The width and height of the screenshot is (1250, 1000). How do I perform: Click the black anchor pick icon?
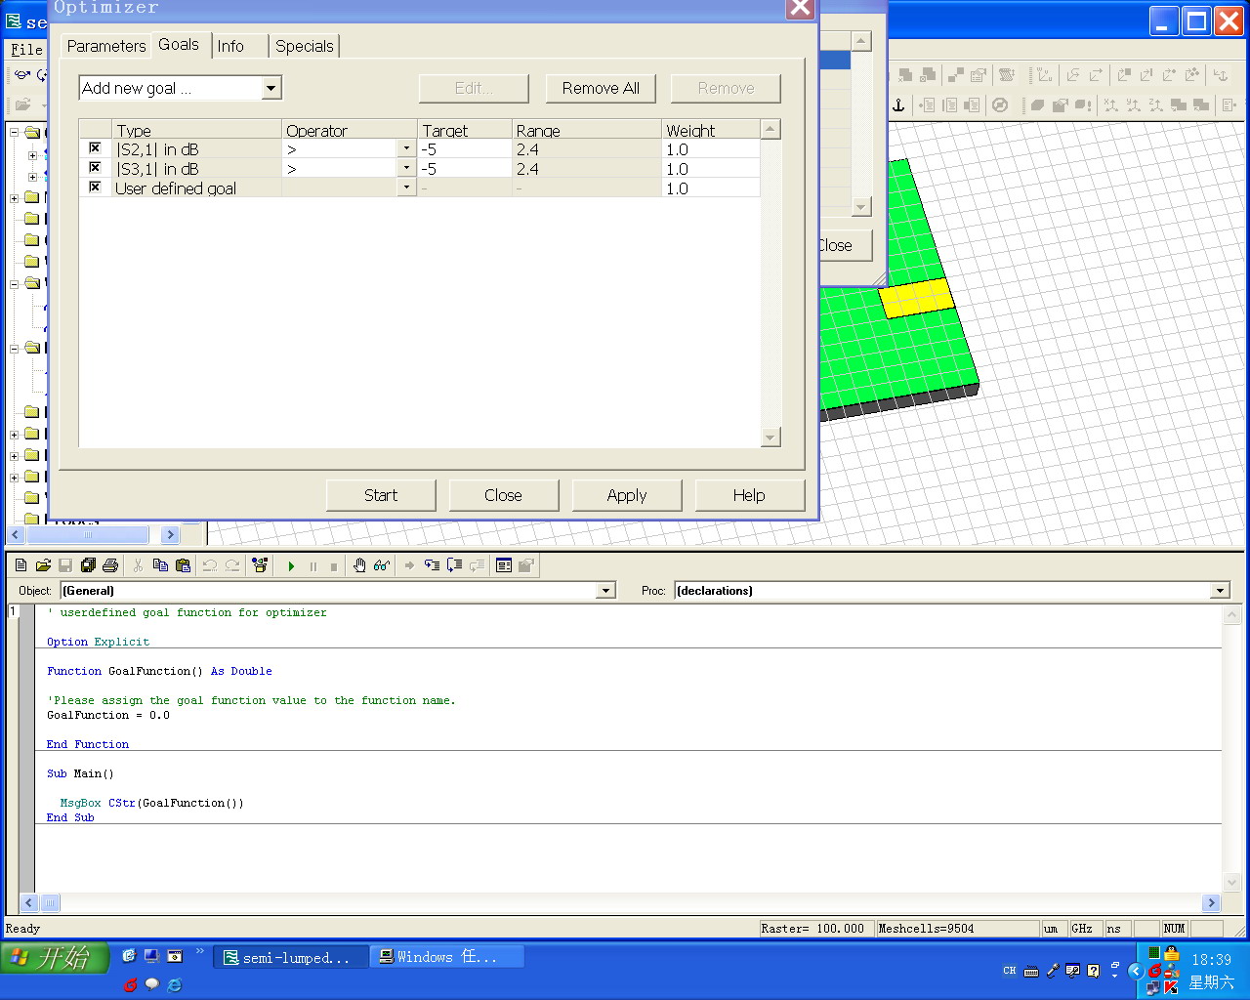click(898, 104)
